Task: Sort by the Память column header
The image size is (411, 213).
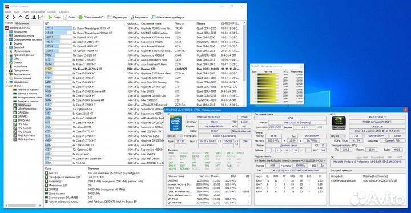Action: (x=208, y=23)
